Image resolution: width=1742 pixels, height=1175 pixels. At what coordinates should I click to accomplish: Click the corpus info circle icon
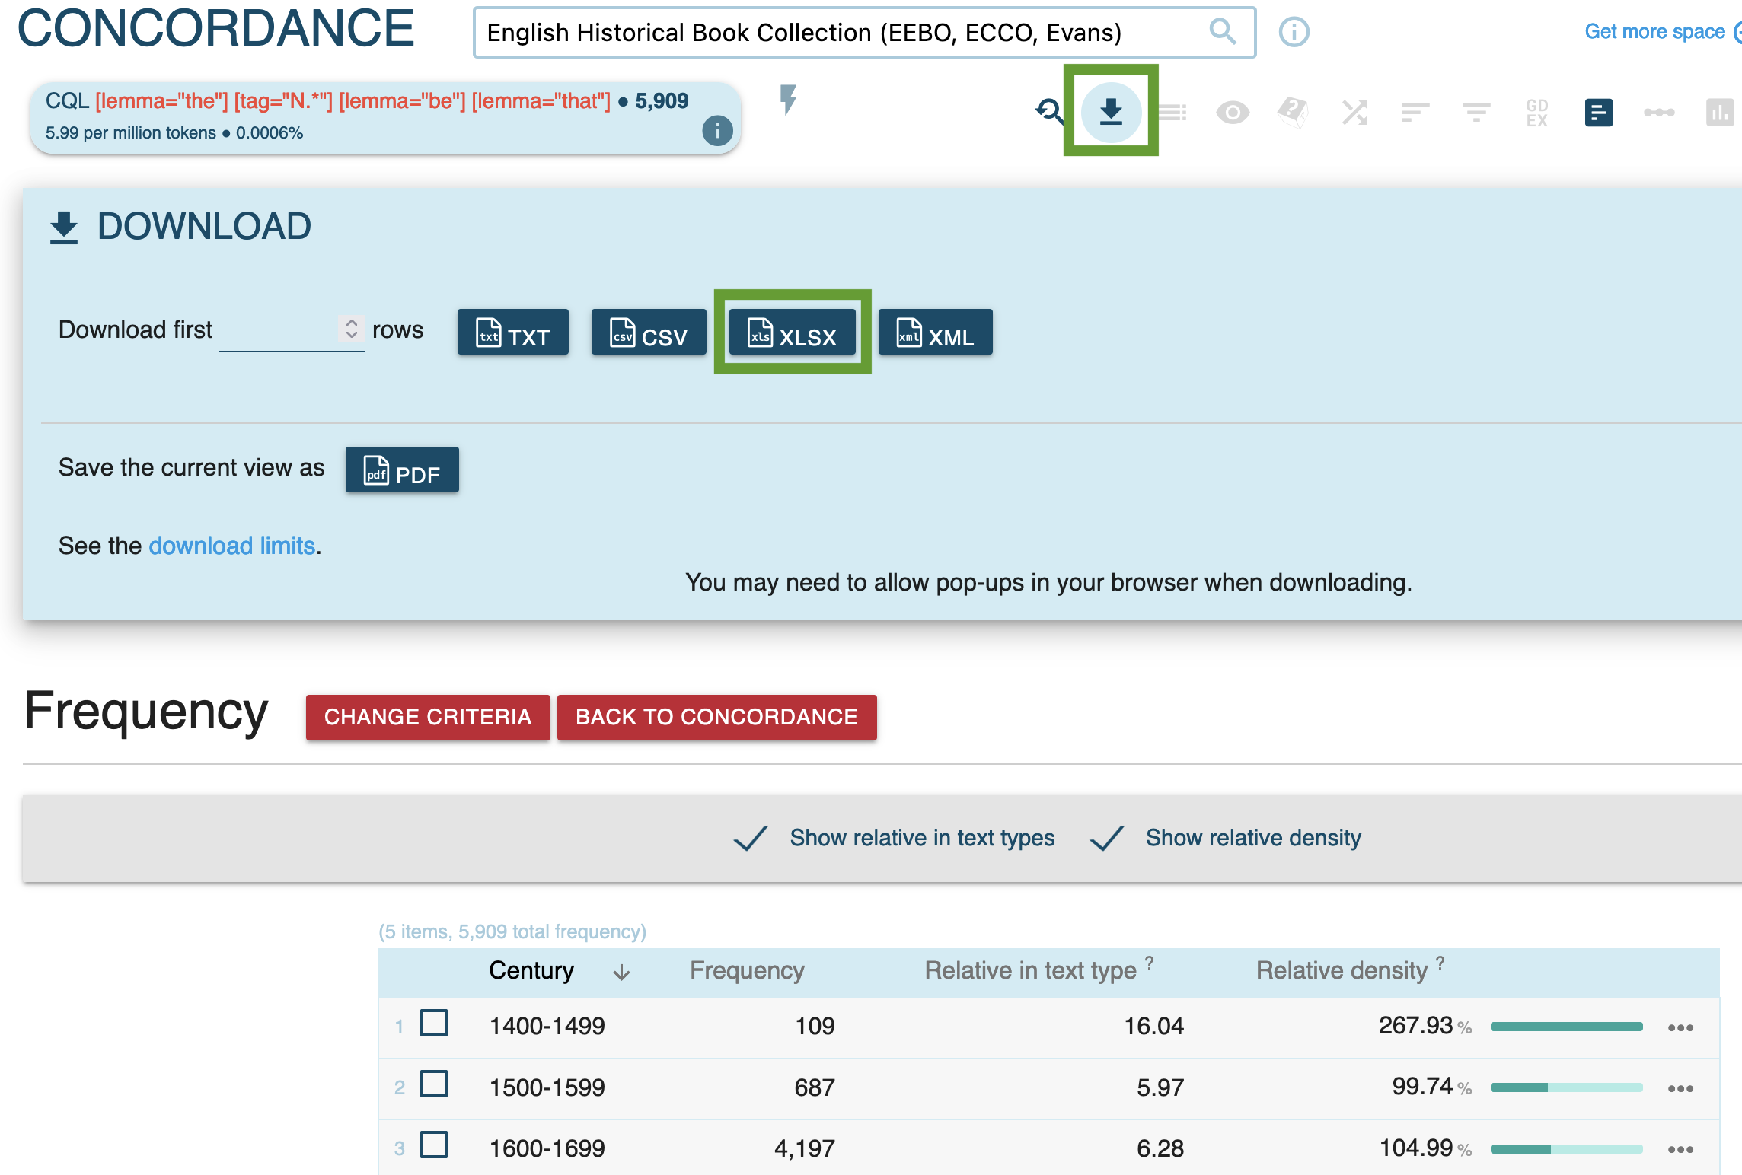pyautogui.click(x=1294, y=32)
